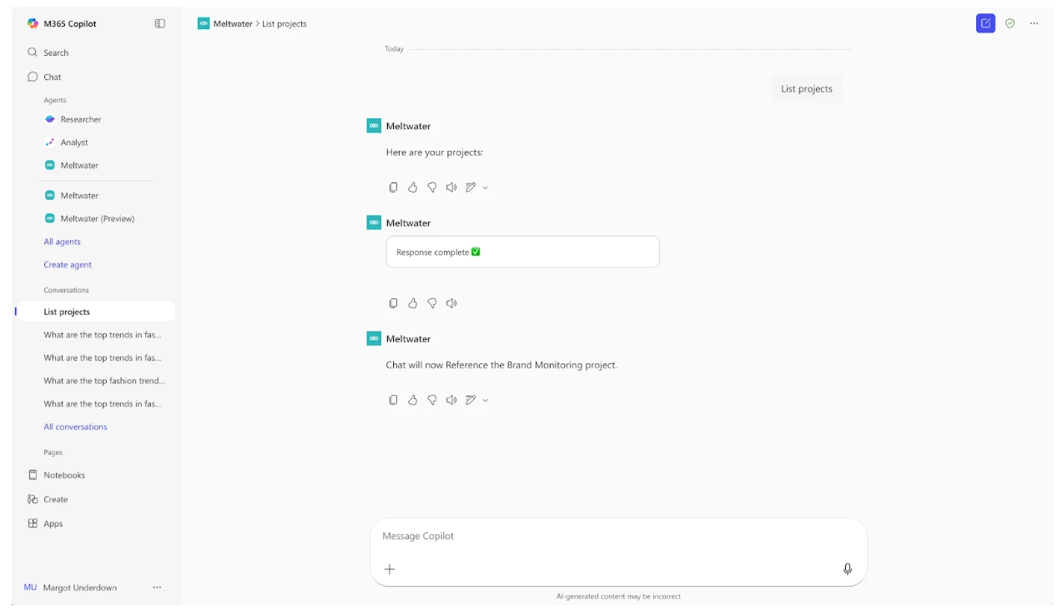Thumbs up the Brand Monitoring response

[x=412, y=400]
